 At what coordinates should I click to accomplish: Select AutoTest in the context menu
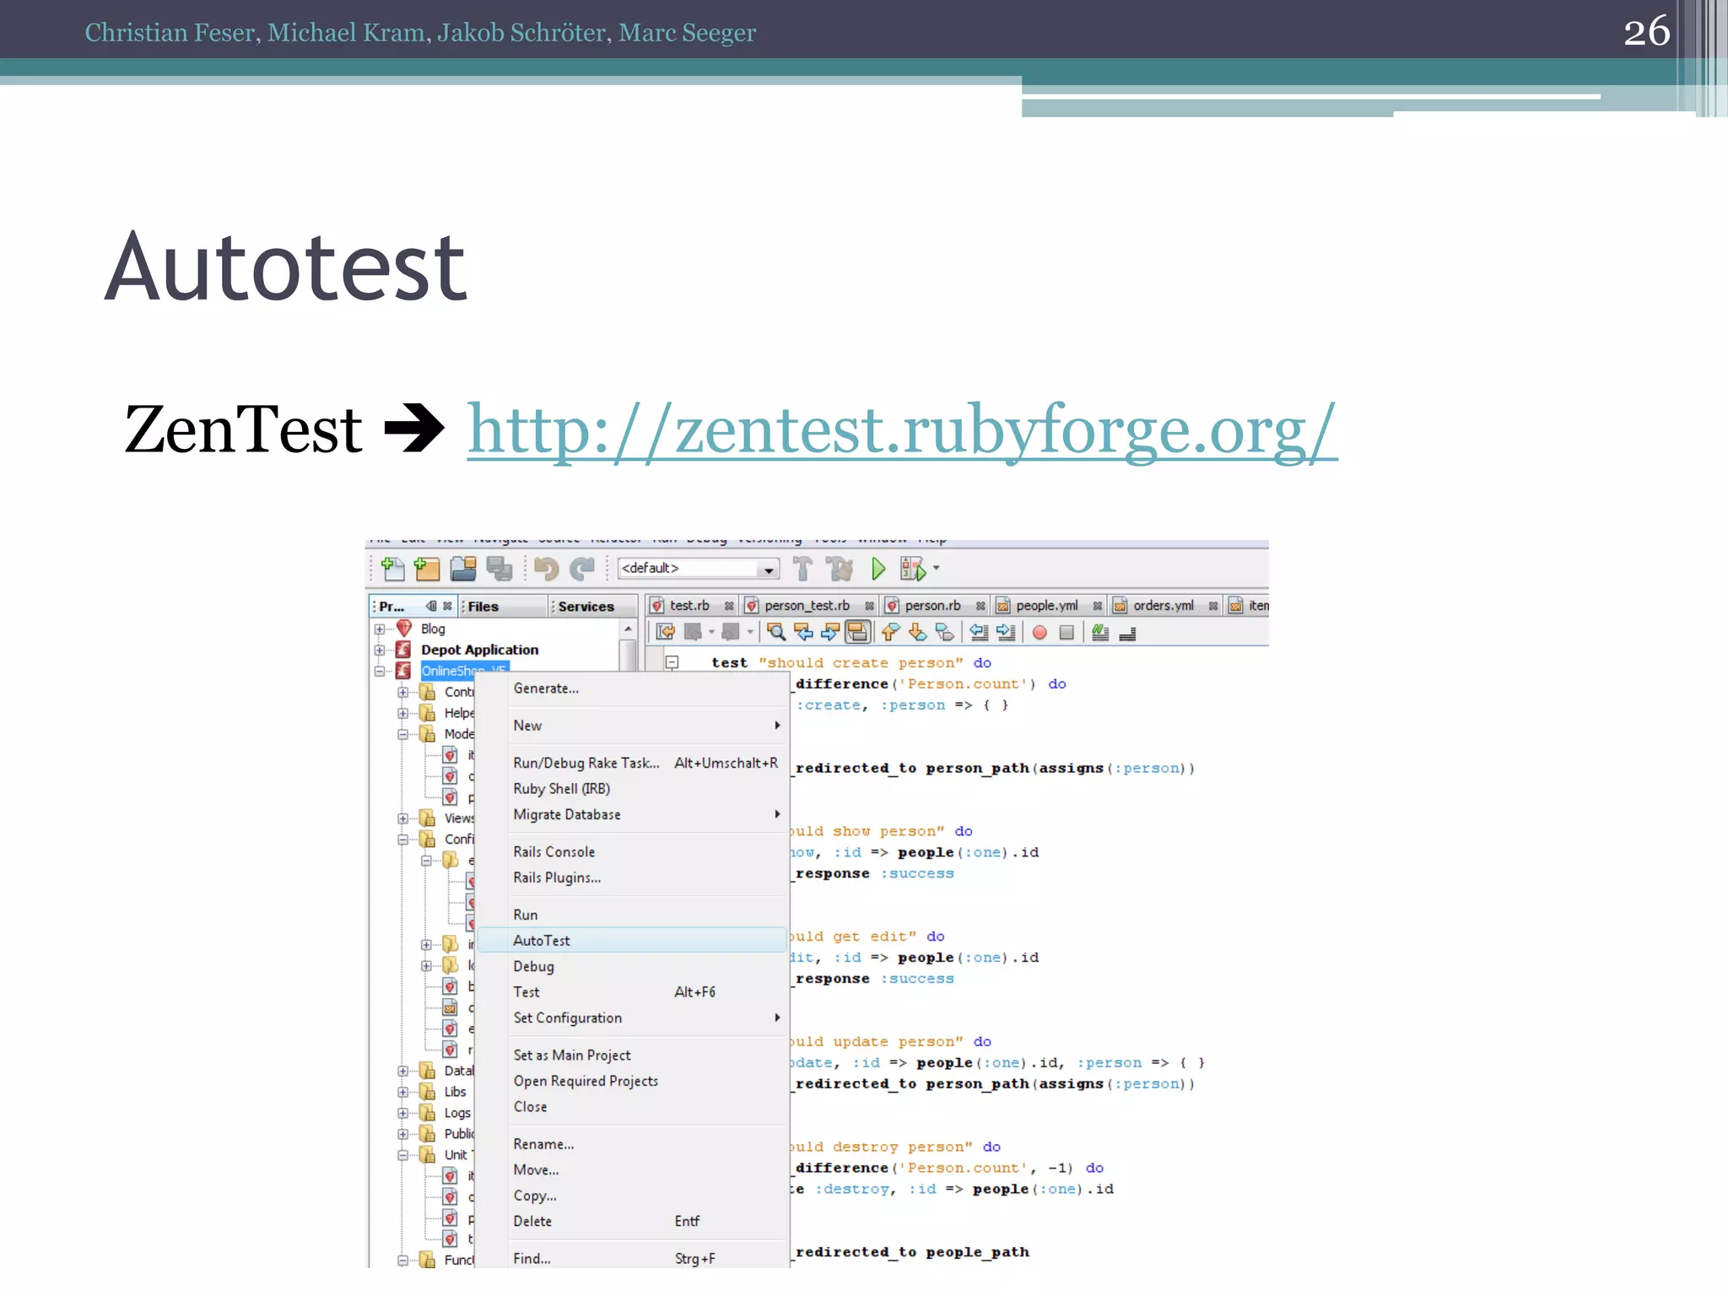pyautogui.click(x=542, y=940)
